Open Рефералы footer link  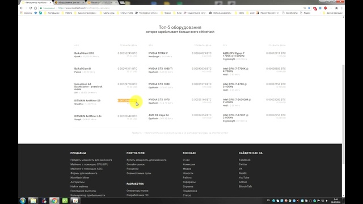pyautogui.click(x=189, y=182)
